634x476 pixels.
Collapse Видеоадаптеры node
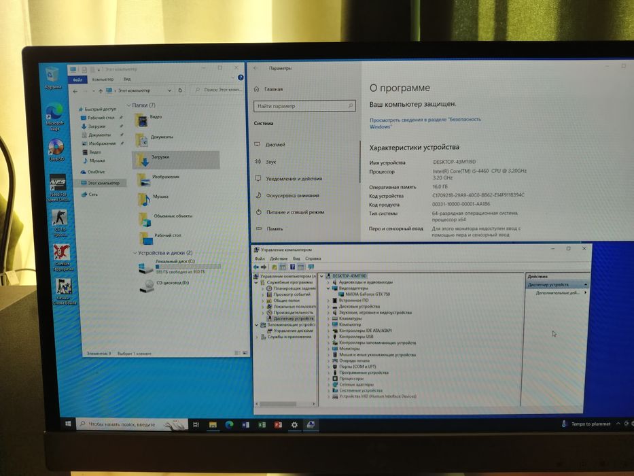pos(328,288)
